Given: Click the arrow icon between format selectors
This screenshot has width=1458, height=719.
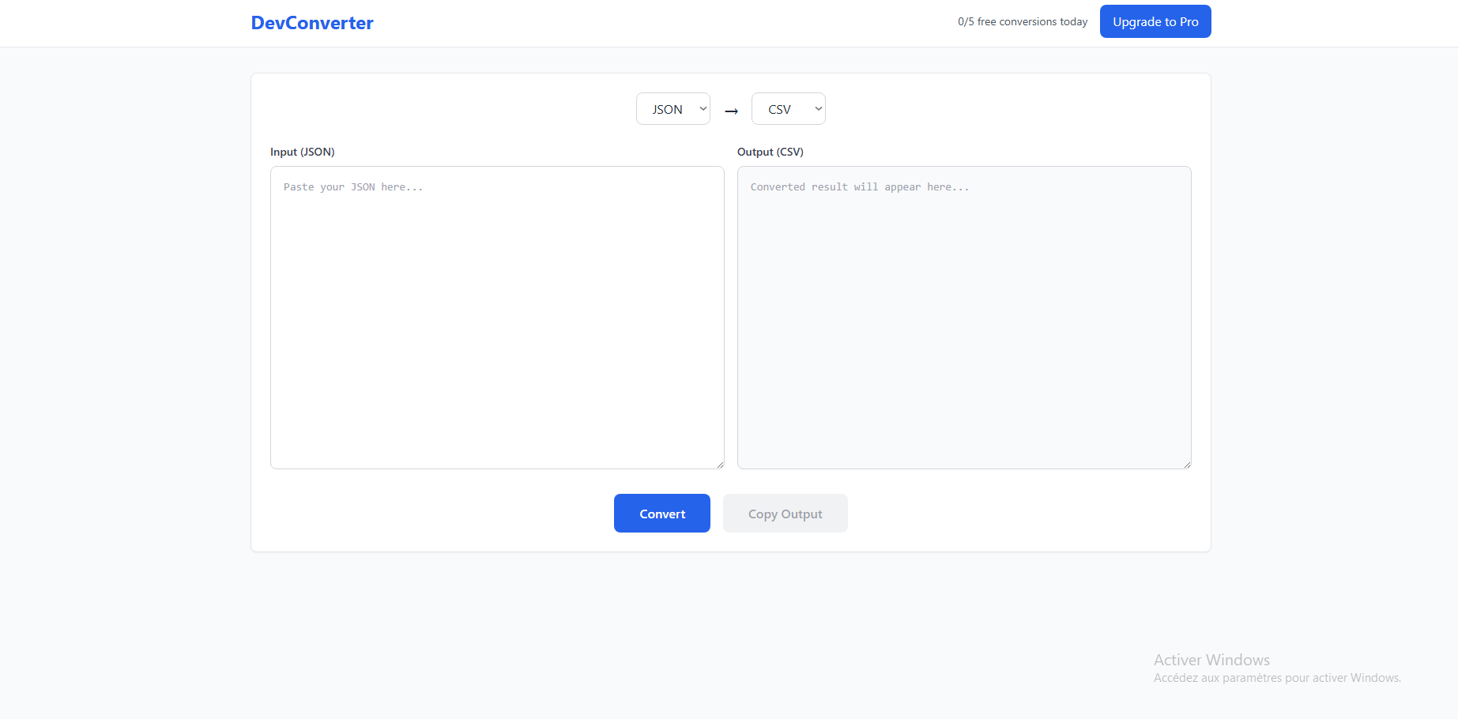Looking at the screenshot, I should pyautogui.click(x=730, y=110).
